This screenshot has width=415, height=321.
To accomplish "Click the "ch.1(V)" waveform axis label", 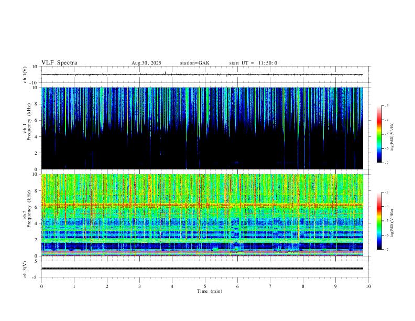I will 25,74.
